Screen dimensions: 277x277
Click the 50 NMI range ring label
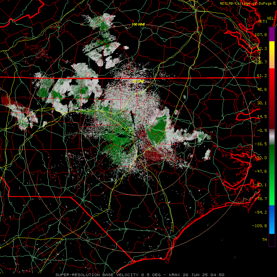point(138,81)
